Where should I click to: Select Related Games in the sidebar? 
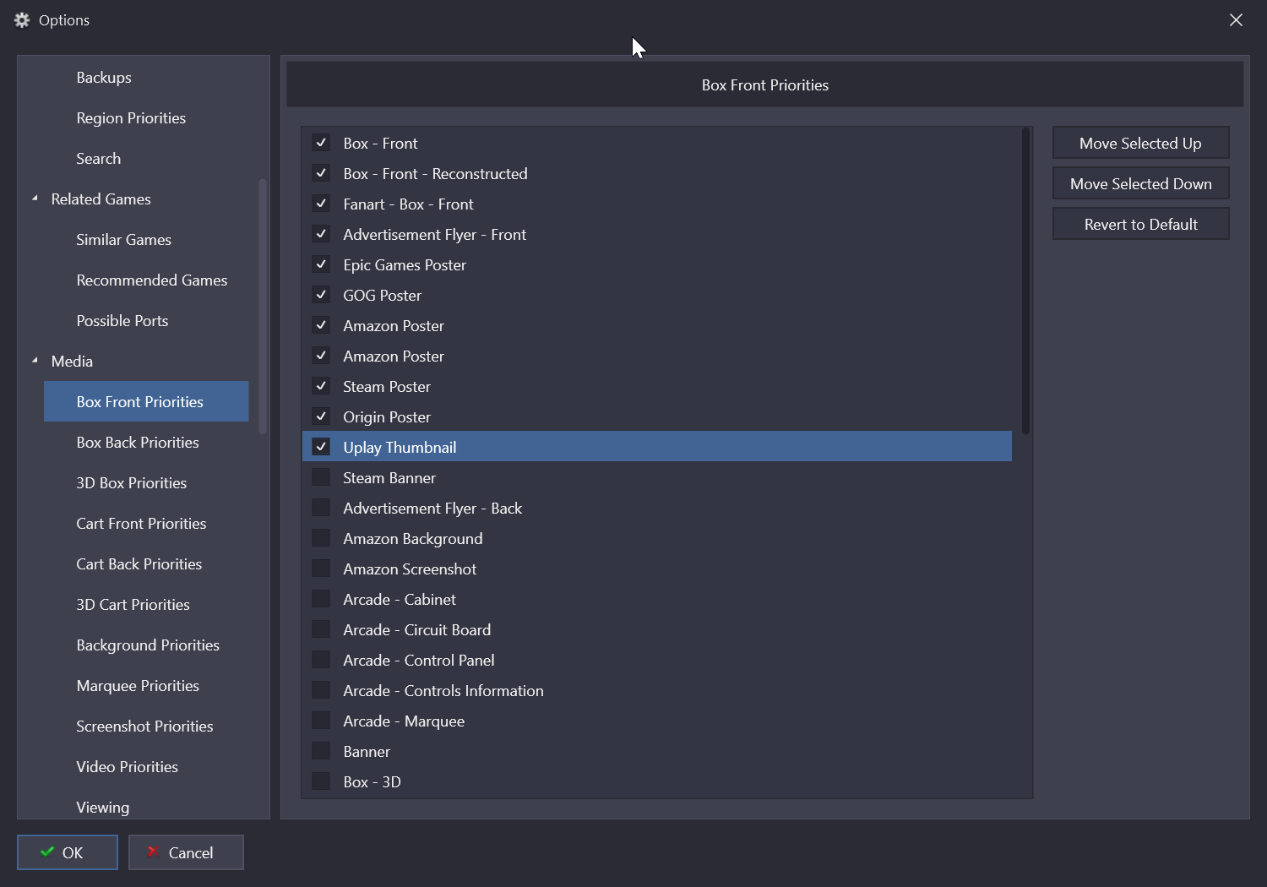pos(101,199)
